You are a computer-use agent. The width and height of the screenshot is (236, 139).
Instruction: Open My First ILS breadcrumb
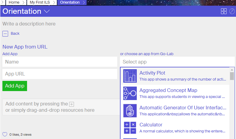coord(40,2)
